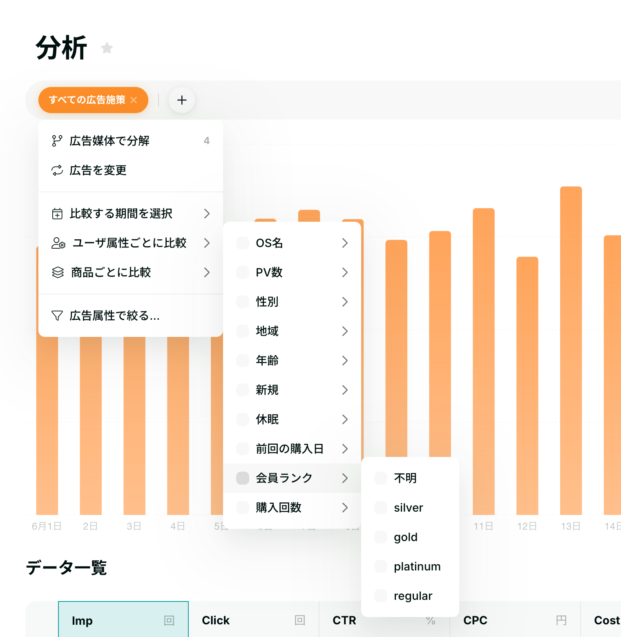Toggle the 新規 checkbox
Screen dimensions: 621x637
click(x=243, y=390)
